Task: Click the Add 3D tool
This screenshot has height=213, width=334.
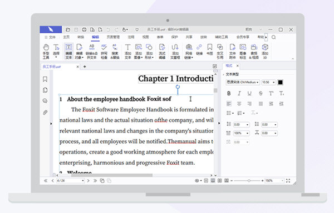Action: pos(265,52)
